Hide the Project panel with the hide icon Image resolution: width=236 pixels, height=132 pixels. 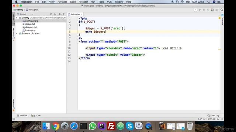(64, 14)
